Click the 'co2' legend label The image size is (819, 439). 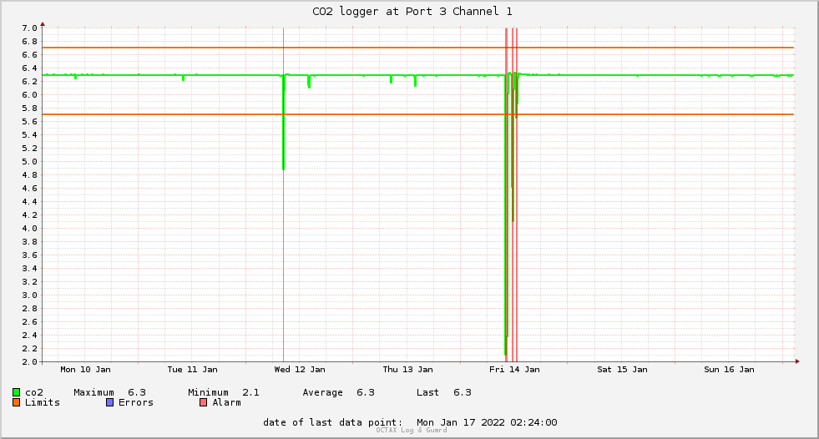34,392
